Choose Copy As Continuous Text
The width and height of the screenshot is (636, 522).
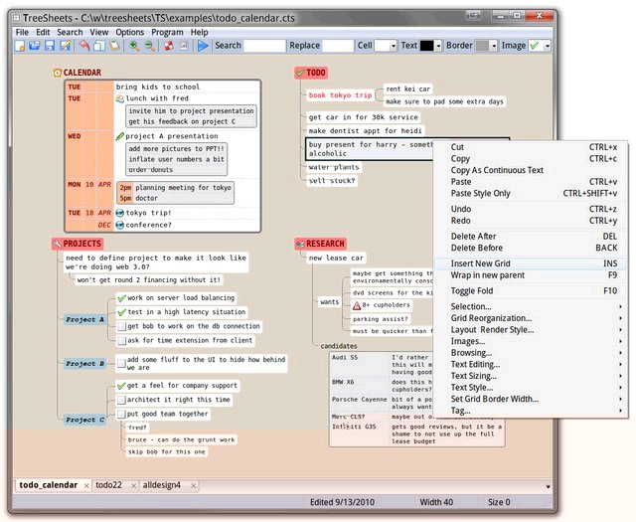pos(530,170)
